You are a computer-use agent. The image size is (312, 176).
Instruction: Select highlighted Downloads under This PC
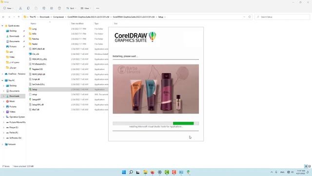pyautogui.click(x=14, y=96)
